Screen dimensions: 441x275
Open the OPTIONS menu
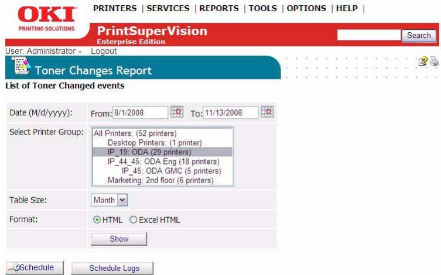point(306,8)
